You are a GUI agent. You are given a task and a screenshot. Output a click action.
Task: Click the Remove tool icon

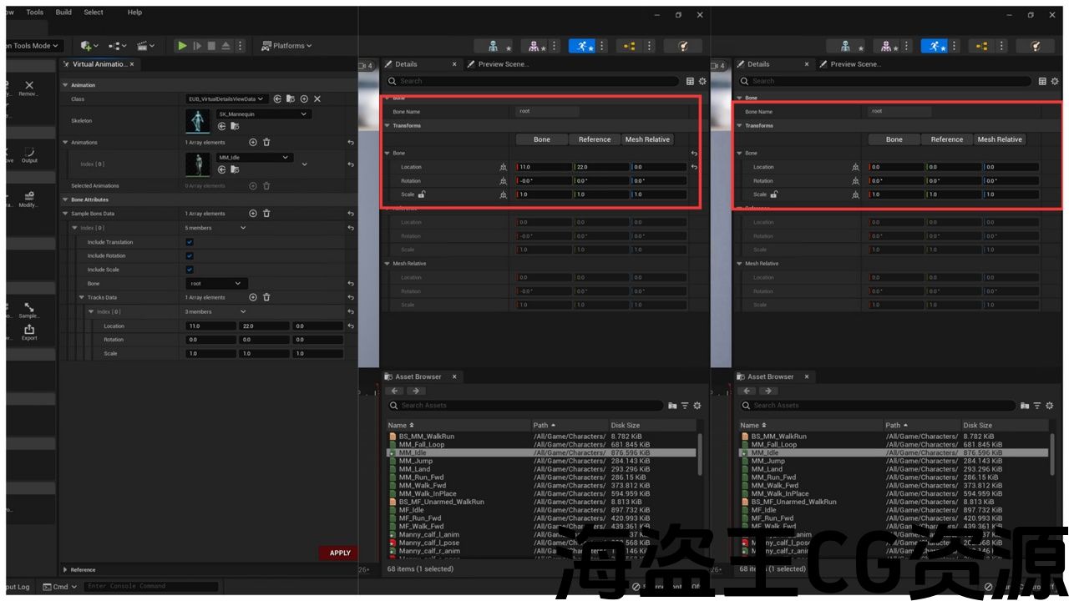point(29,87)
